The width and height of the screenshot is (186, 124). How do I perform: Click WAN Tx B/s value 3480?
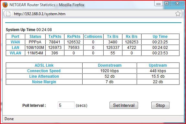click(x=113, y=42)
